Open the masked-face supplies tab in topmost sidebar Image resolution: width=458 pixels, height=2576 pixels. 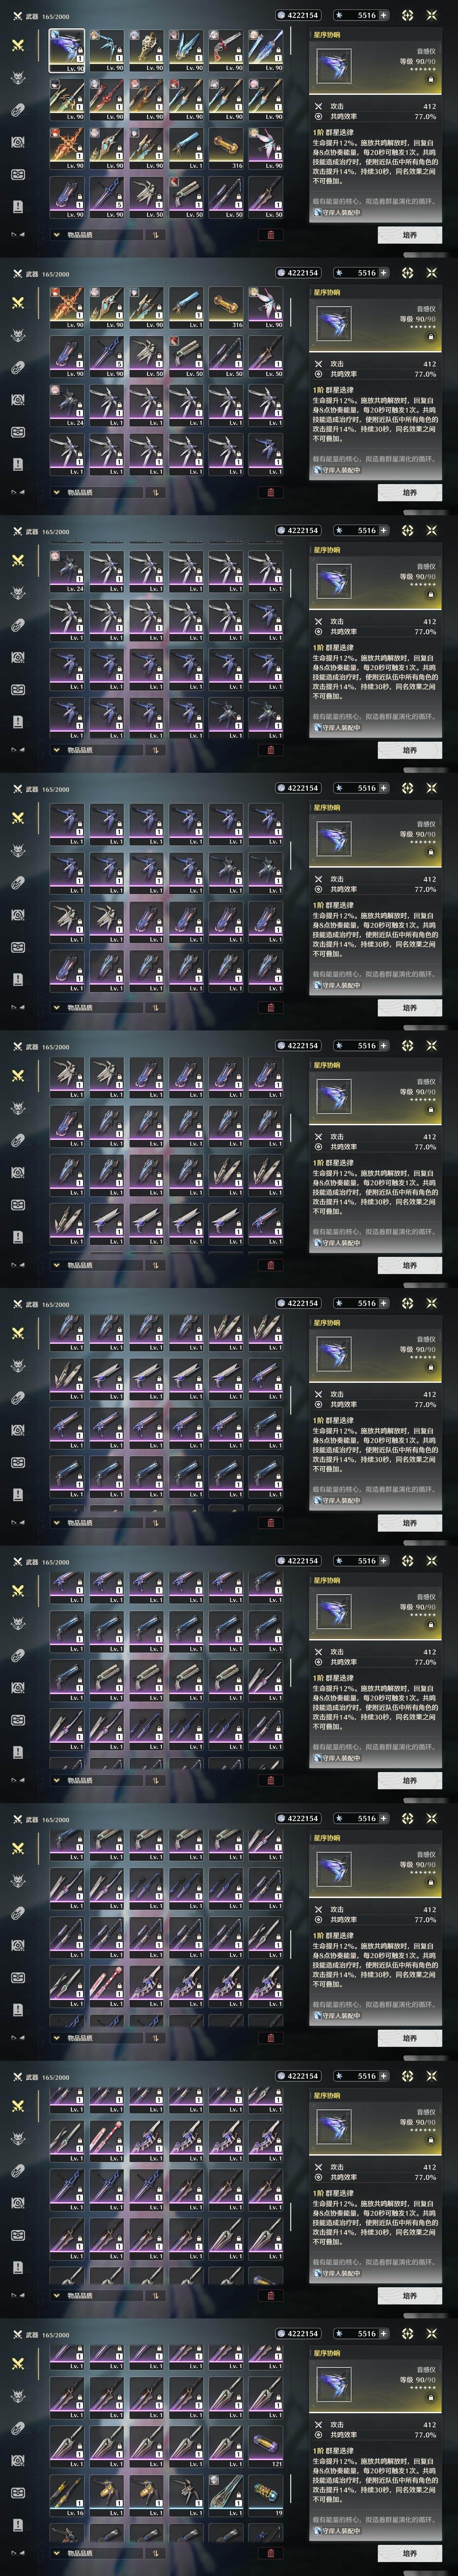click(18, 142)
